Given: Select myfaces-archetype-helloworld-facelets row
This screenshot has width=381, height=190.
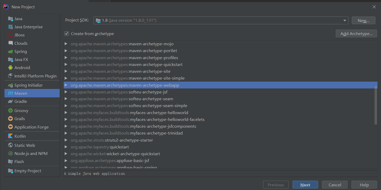Looking at the screenshot, I should pos(220,119).
